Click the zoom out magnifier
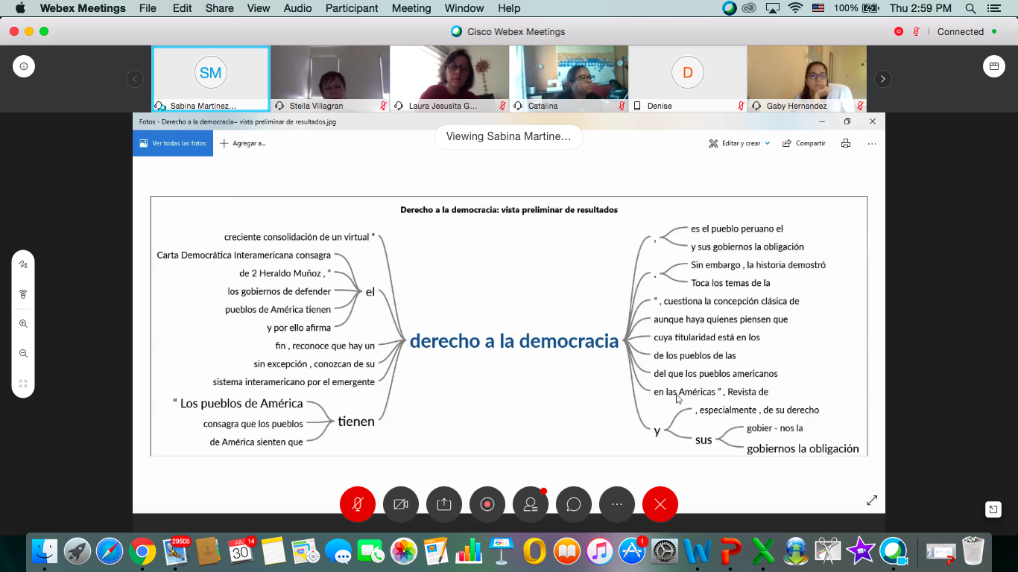 23,354
